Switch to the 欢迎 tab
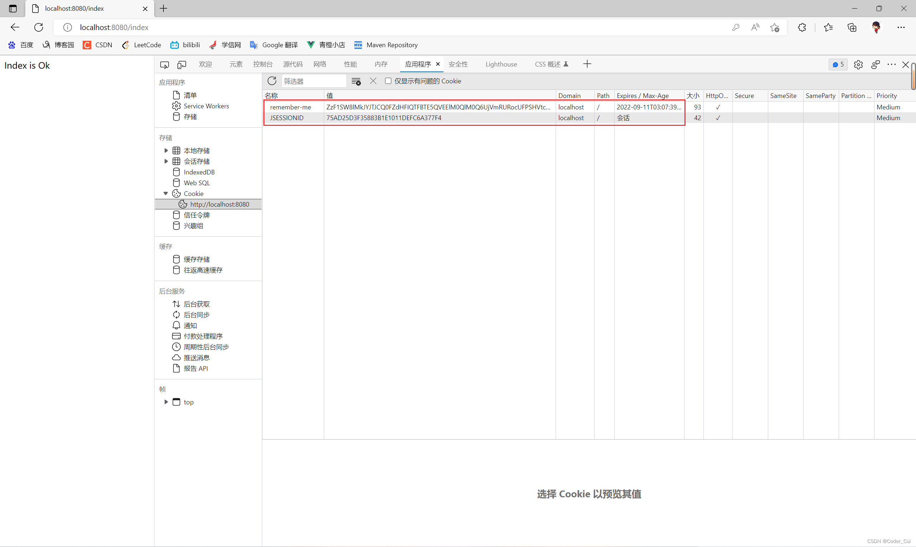Image resolution: width=916 pixels, height=547 pixels. (205, 64)
